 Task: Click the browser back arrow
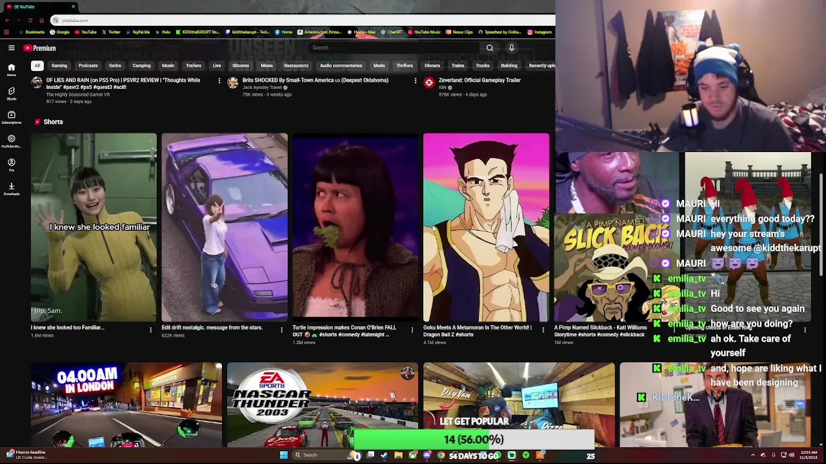click(x=7, y=20)
